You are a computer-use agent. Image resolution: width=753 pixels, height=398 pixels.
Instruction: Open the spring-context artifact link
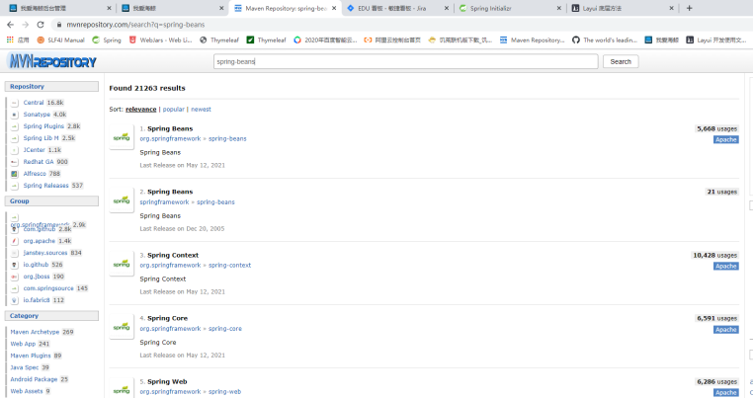pyautogui.click(x=229, y=265)
